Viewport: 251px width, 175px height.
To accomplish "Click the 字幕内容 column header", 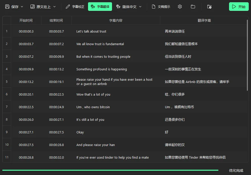I will [x=116, y=20].
